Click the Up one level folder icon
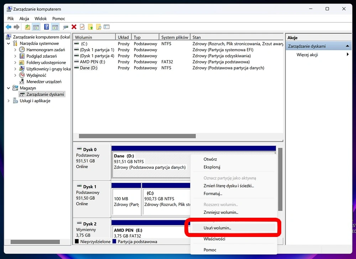Viewport: 356px width, 259px height. click(27, 27)
